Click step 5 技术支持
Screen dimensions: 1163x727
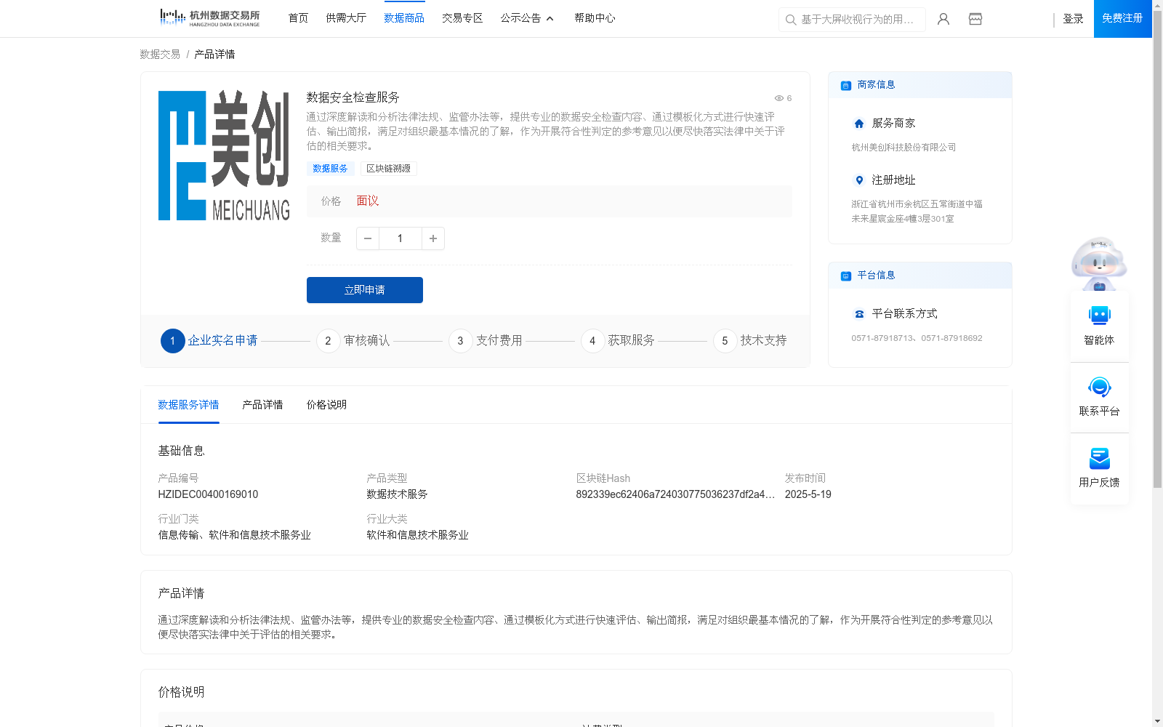[x=750, y=340]
